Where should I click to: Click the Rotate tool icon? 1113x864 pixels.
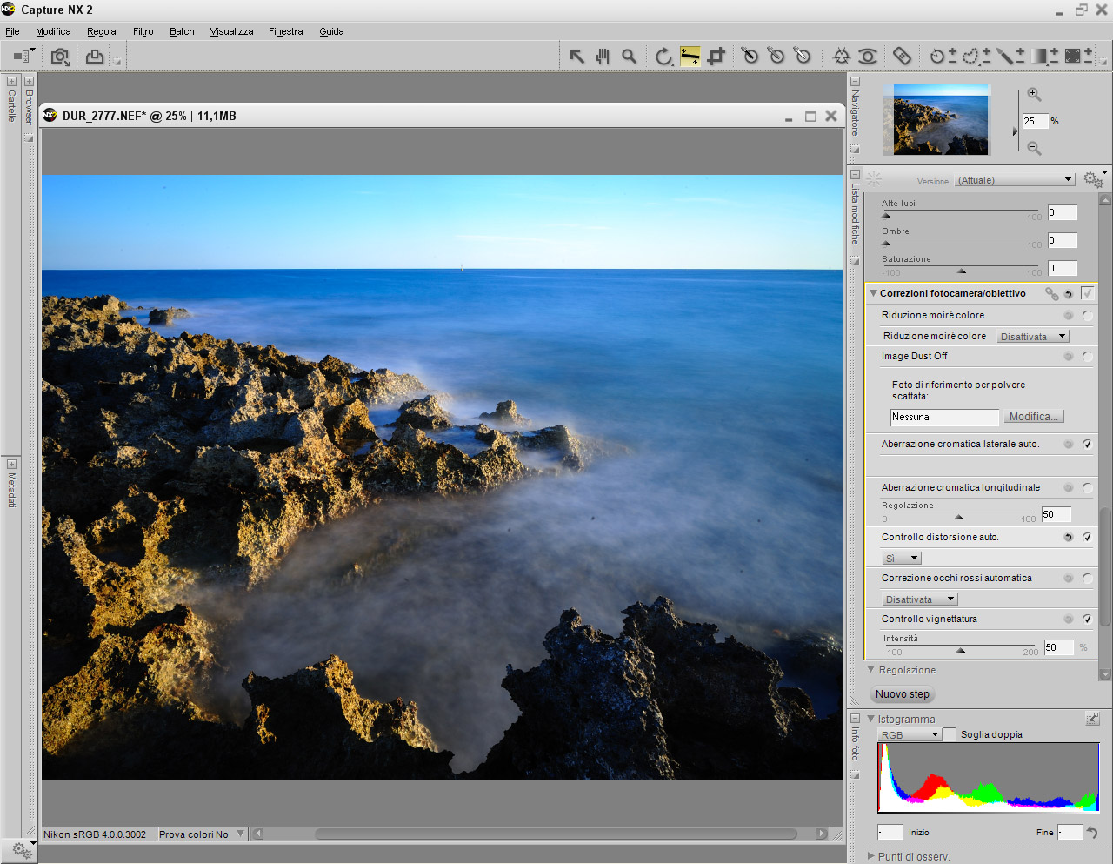(x=663, y=57)
